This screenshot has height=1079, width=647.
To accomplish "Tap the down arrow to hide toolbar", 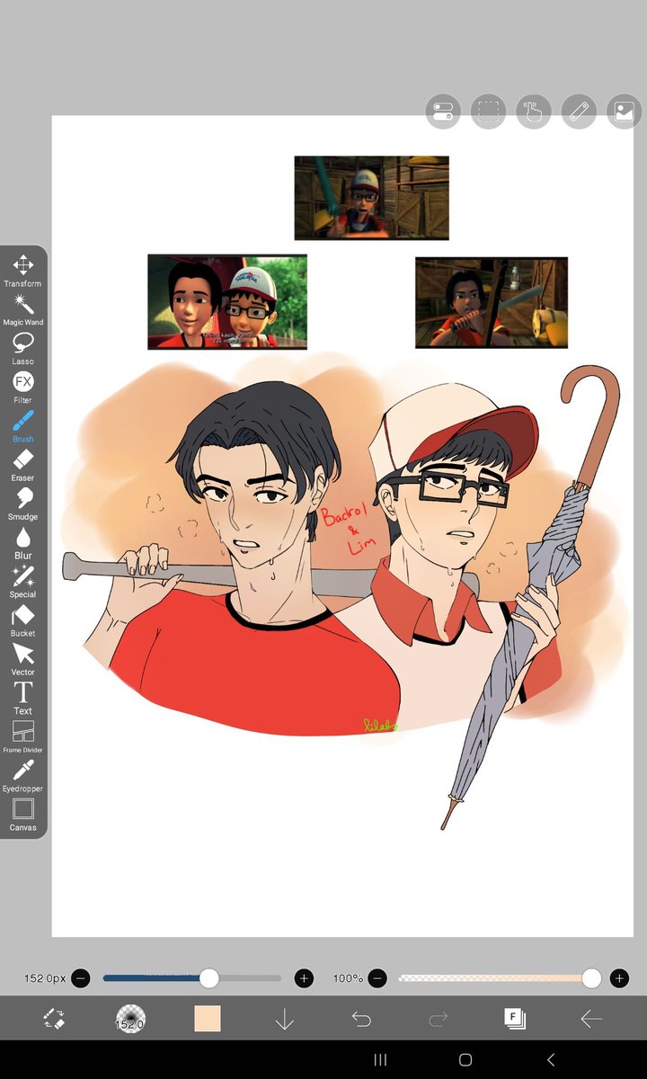I will 284,1019.
